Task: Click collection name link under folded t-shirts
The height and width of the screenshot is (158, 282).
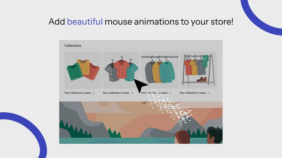Action: pyautogui.click(x=79, y=93)
